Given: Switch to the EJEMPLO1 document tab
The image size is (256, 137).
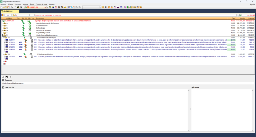Looking at the screenshot, I should point(10,11).
